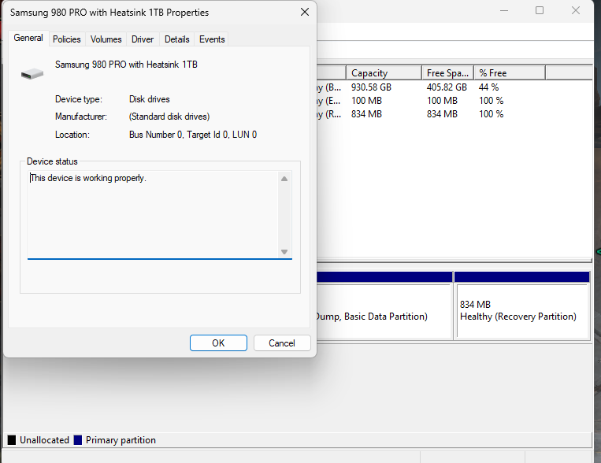Select the 100 MB capacity cell

(x=366, y=101)
